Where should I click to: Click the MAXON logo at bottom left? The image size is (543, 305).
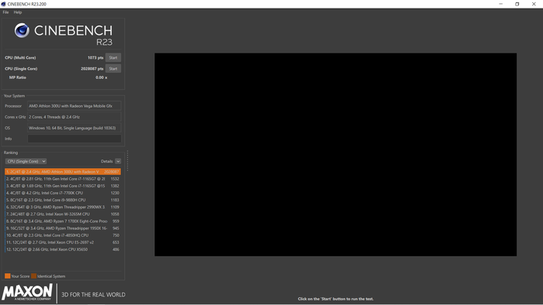tap(27, 292)
